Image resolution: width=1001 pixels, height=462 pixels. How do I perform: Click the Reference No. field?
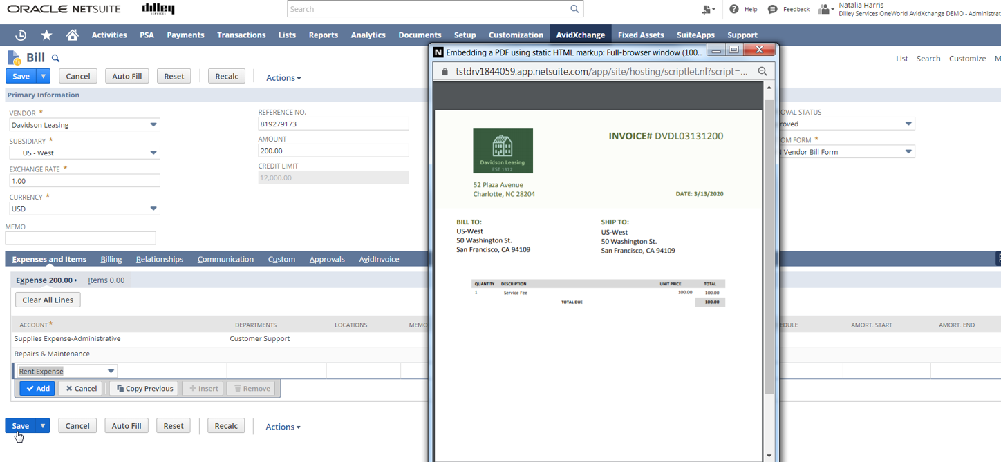pyautogui.click(x=333, y=124)
